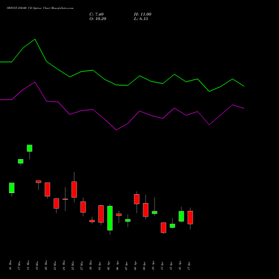Click the tall green candle above 02 Apr
The height and width of the screenshot is (279, 279).
point(110,218)
